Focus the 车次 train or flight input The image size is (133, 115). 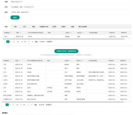coord(70,7)
